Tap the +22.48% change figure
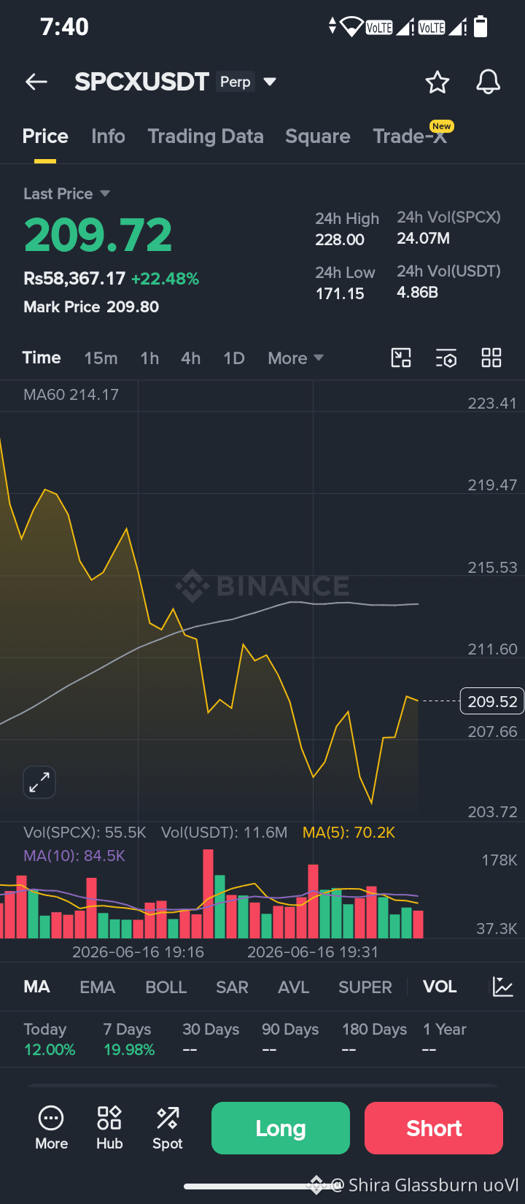The image size is (525, 1204). 165,279
